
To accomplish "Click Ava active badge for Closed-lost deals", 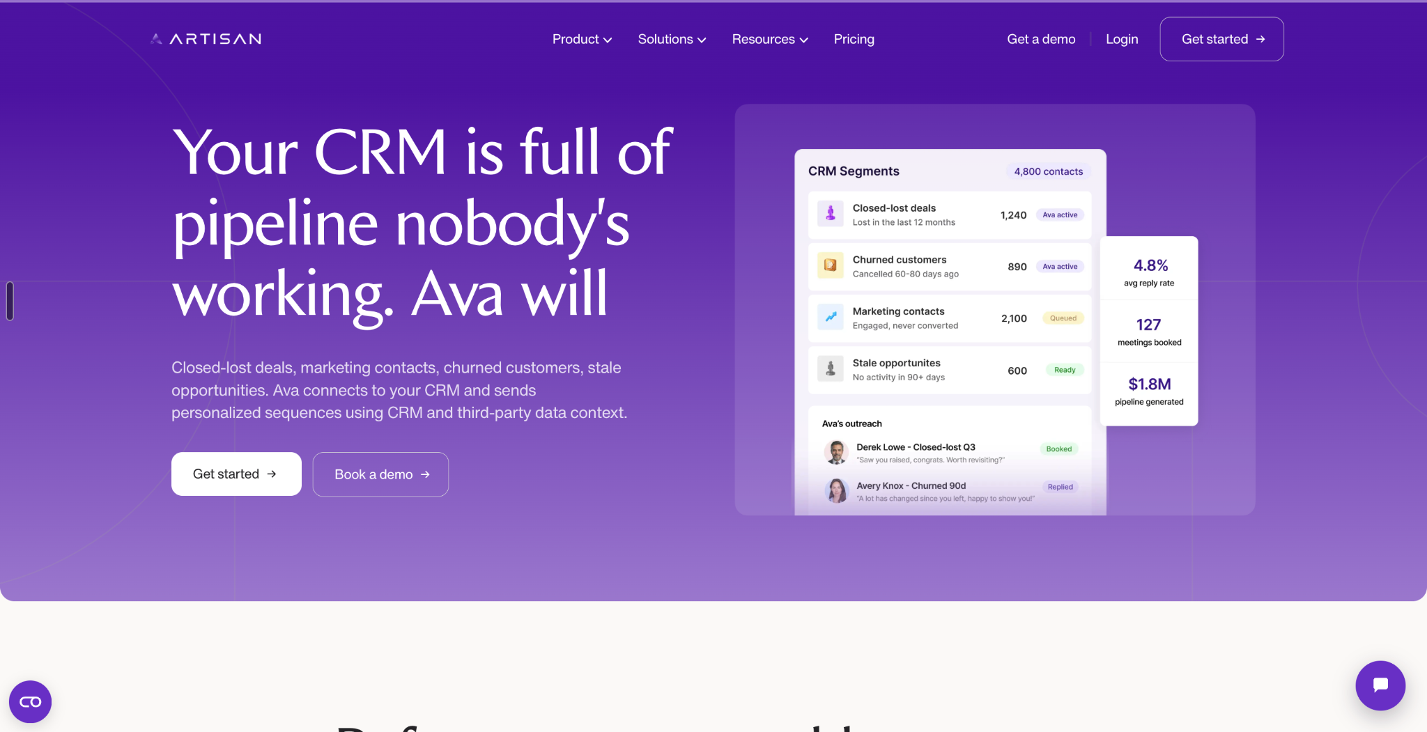I will (x=1060, y=215).
